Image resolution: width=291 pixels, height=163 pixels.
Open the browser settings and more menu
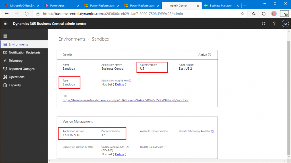(284, 14)
